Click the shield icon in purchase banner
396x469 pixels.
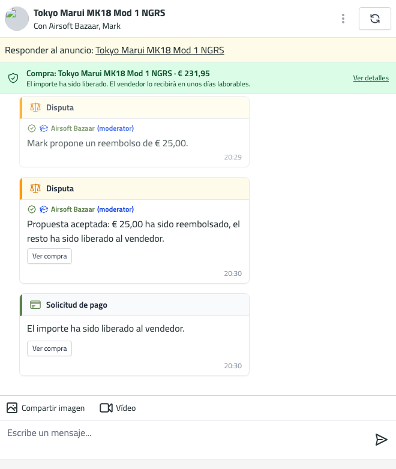(x=13, y=78)
